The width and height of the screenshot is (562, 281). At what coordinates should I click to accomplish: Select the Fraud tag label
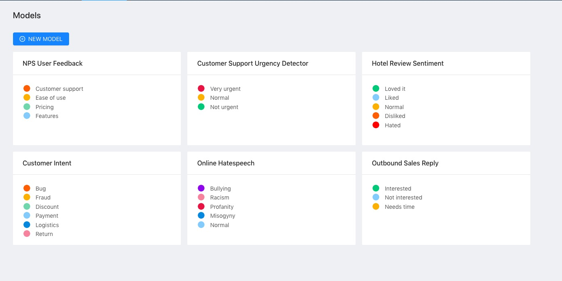pyautogui.click(x=43, y=197)
